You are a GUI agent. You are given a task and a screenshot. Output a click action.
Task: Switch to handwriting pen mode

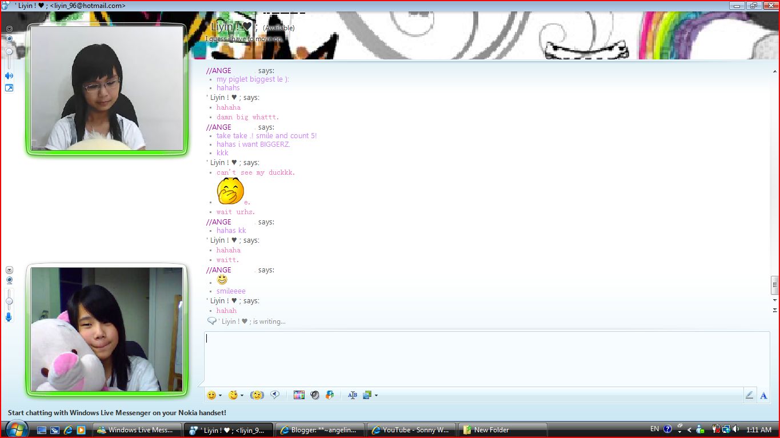749,395
